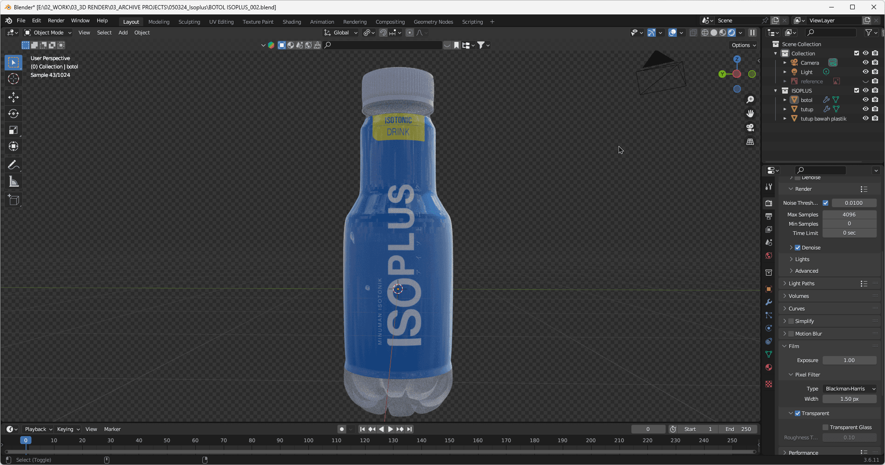885x465 pixels.
Task: Select the Move tool
Action: click(13, 97)
